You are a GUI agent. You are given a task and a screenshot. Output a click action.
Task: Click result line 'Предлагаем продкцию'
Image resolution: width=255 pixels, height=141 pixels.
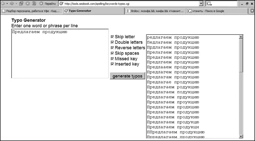click(x=173, y=107)
